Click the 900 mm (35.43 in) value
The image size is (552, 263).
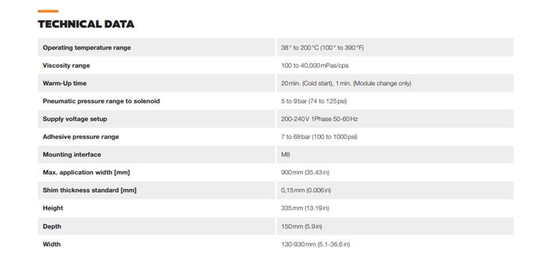305,173
